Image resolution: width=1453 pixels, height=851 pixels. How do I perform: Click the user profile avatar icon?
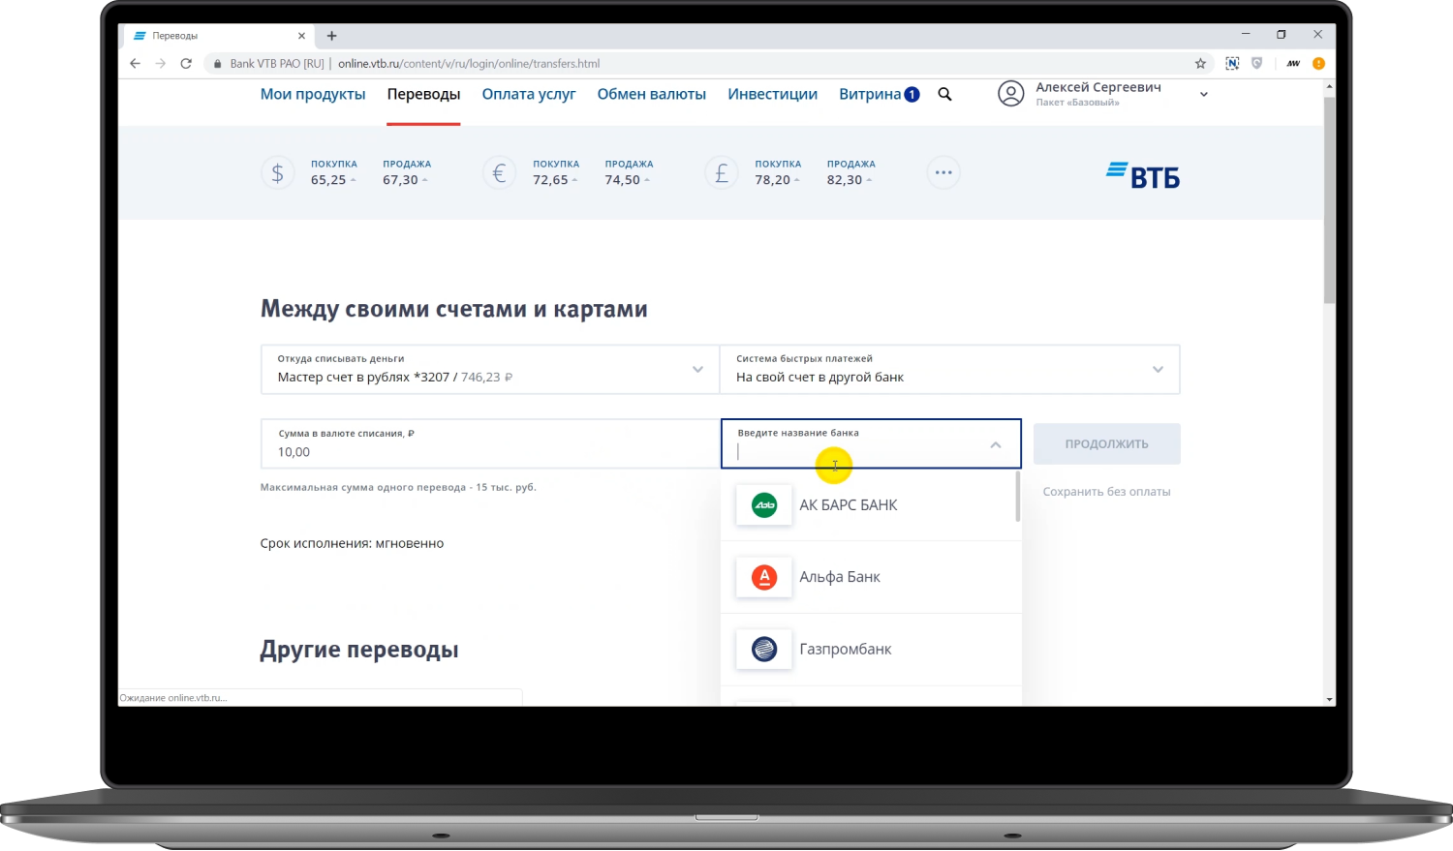1010,94
